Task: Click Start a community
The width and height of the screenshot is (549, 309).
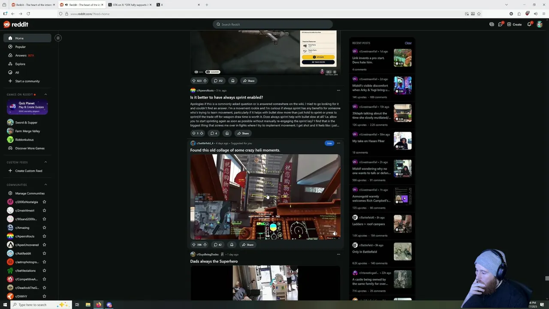Action: tap(27, 81)
